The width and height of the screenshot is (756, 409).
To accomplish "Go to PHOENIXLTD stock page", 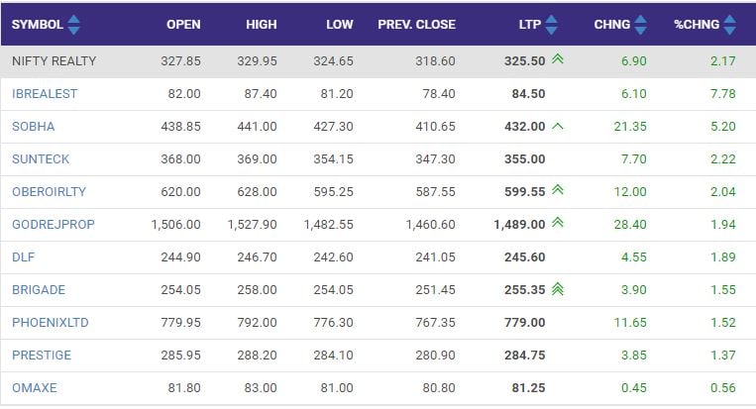I will (50, 323).
